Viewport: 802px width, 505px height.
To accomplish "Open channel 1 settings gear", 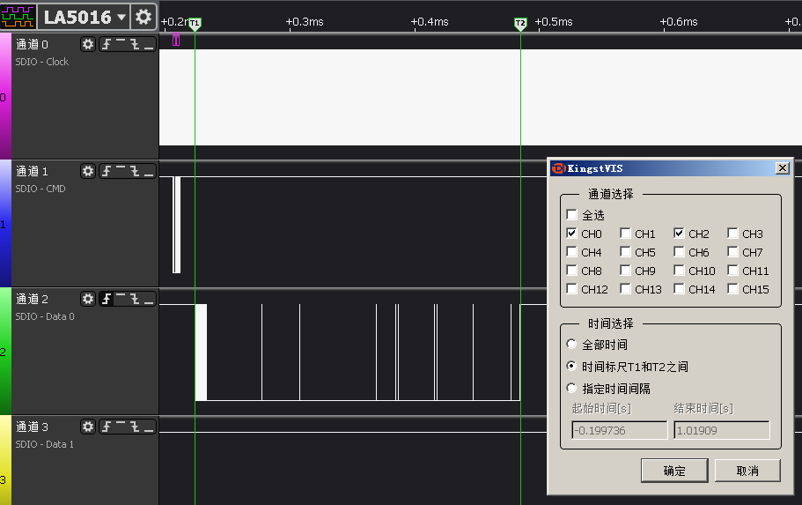I will pyautogui.click(x=88, y=171).
